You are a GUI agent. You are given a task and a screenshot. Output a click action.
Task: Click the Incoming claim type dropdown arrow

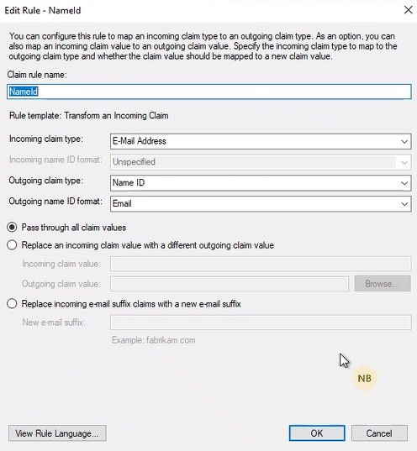click(x=404, y=141)
